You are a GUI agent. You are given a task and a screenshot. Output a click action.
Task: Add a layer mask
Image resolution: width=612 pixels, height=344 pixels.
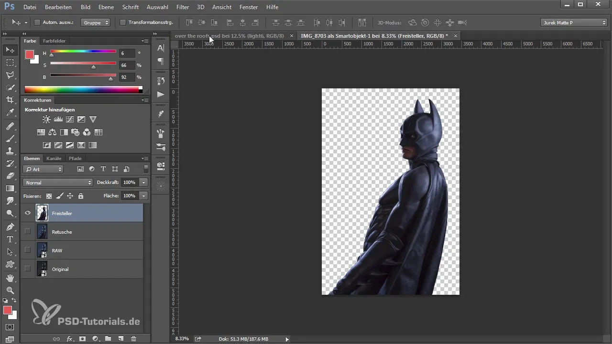coord(82,339)
